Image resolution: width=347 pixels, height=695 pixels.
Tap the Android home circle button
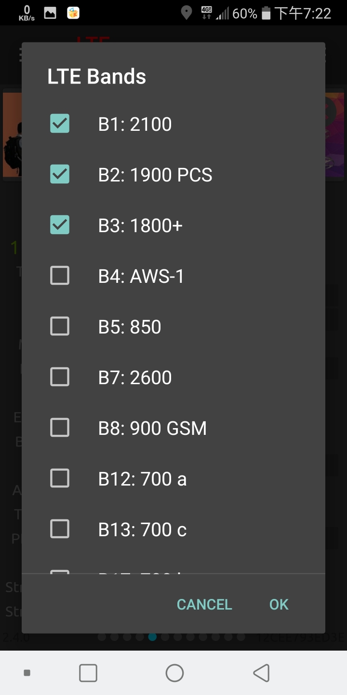[x=174, y=673]
